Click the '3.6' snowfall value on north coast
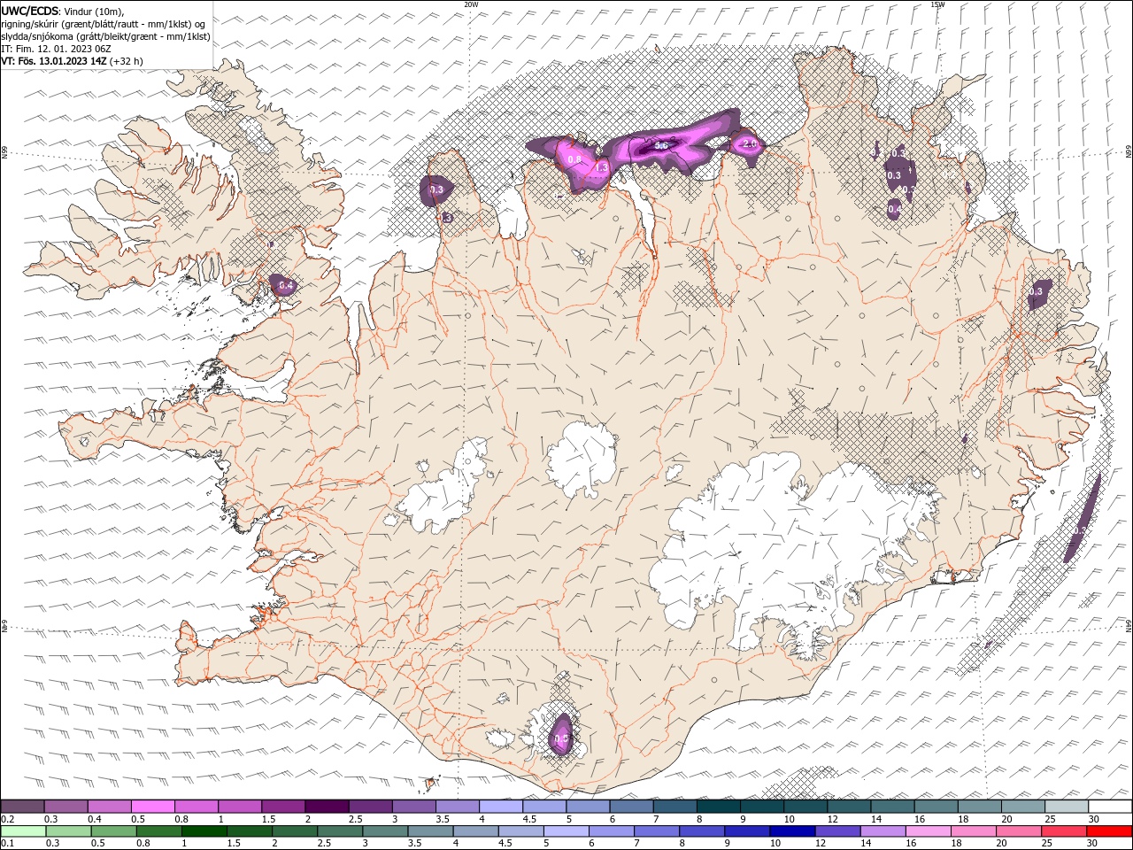1133x850 pixels. click(x=660, y=145)
